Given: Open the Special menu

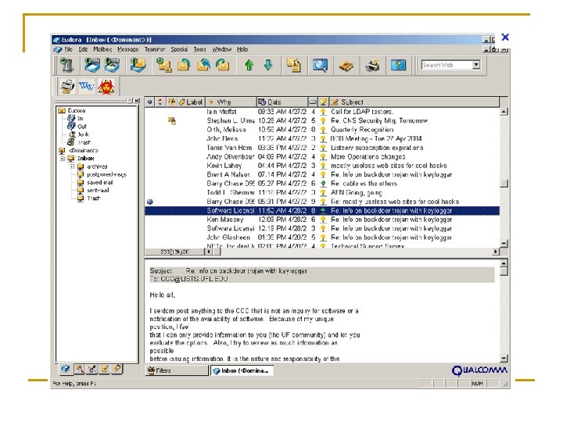Looking at the screenshot, I should coord(179,49).
